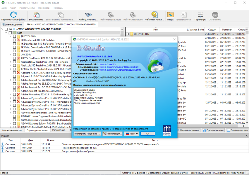Check the 3D.Benchmark.OK 2.01 Portable checkbox

tap(14, 40)
